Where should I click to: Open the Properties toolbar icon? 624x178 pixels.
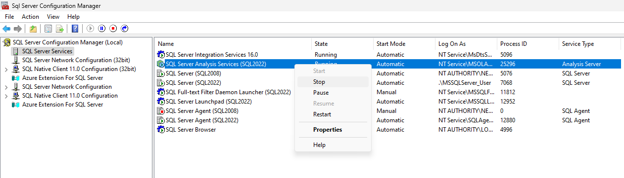click(x=48, y=29)
